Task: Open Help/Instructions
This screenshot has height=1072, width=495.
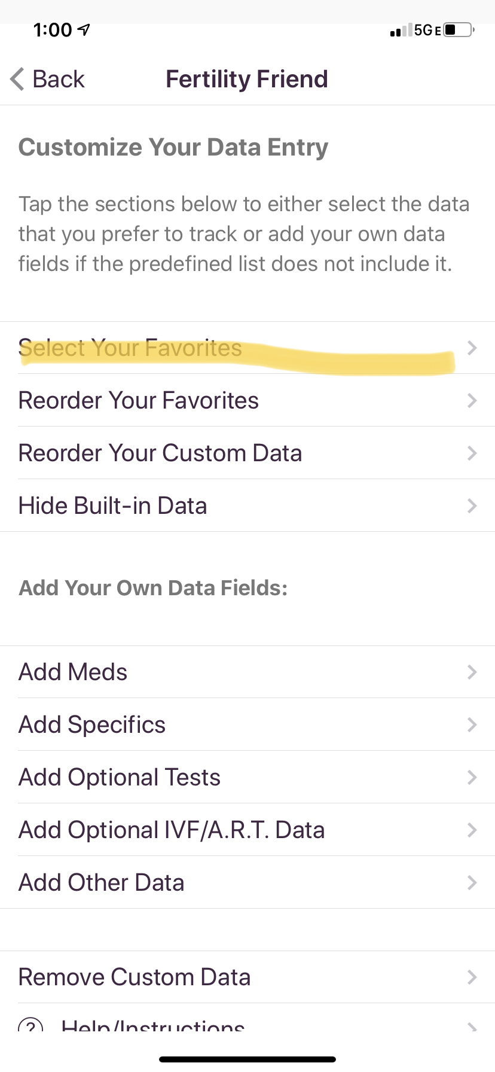Action: [x=153, y=1025]
